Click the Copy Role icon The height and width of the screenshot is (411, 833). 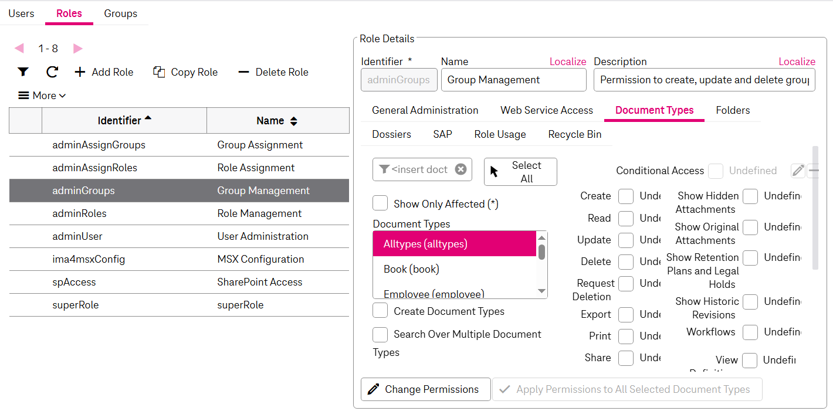(159, 72)
